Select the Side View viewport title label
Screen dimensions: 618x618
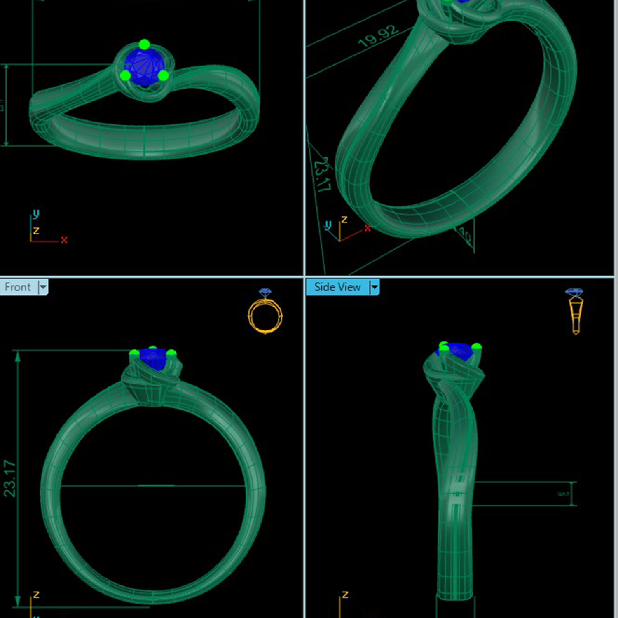337,287
